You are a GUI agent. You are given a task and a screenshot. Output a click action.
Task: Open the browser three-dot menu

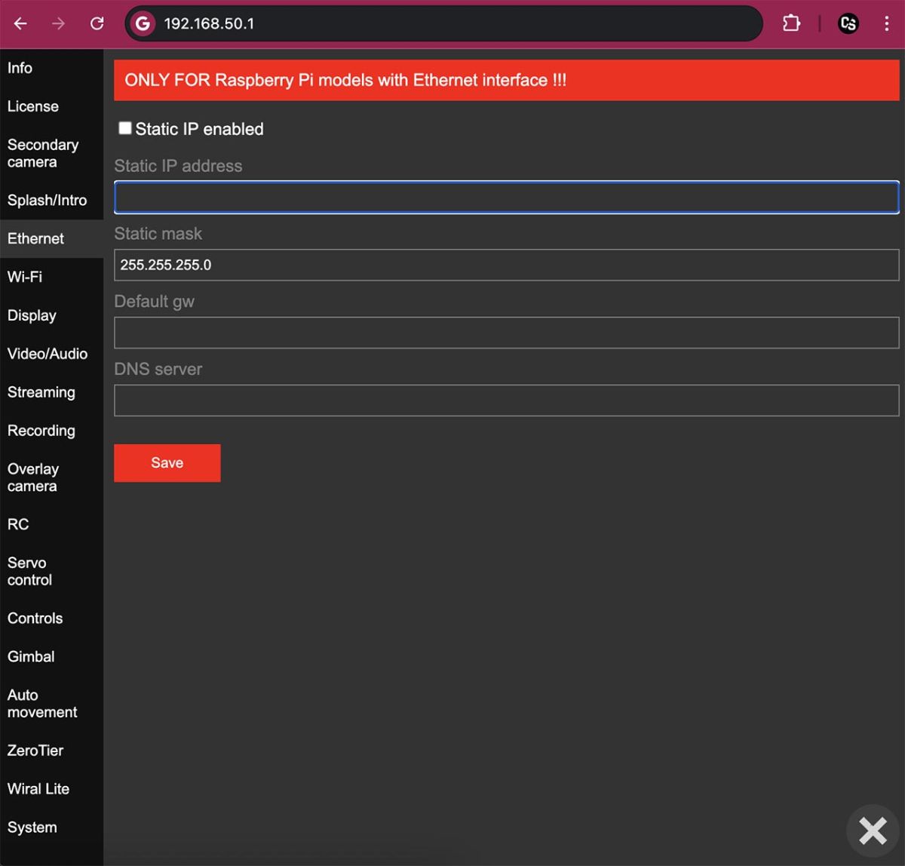click(887, 23)
